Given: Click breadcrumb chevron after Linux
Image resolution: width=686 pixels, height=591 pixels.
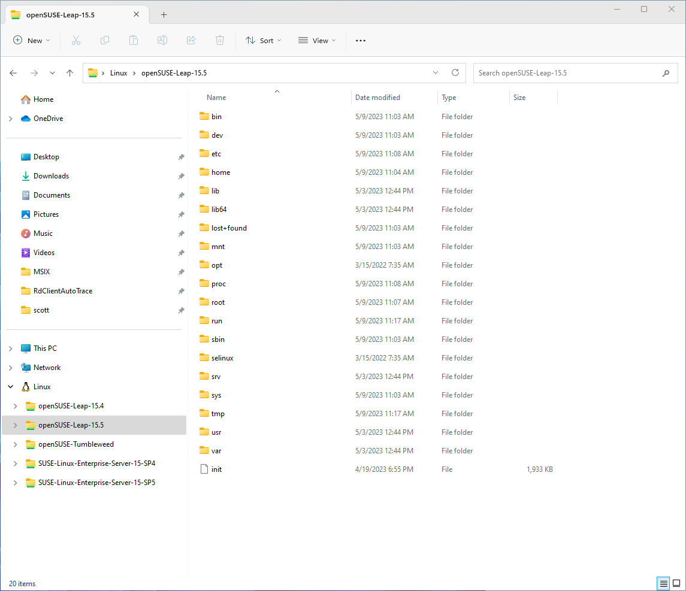Looking at the screenshot, I should 134,73.
